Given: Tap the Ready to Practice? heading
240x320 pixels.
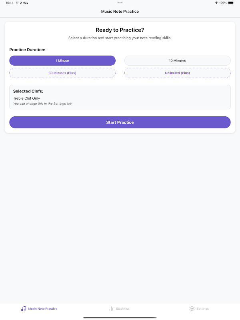Looking at the screenshot, I should [x=120, y=30].
